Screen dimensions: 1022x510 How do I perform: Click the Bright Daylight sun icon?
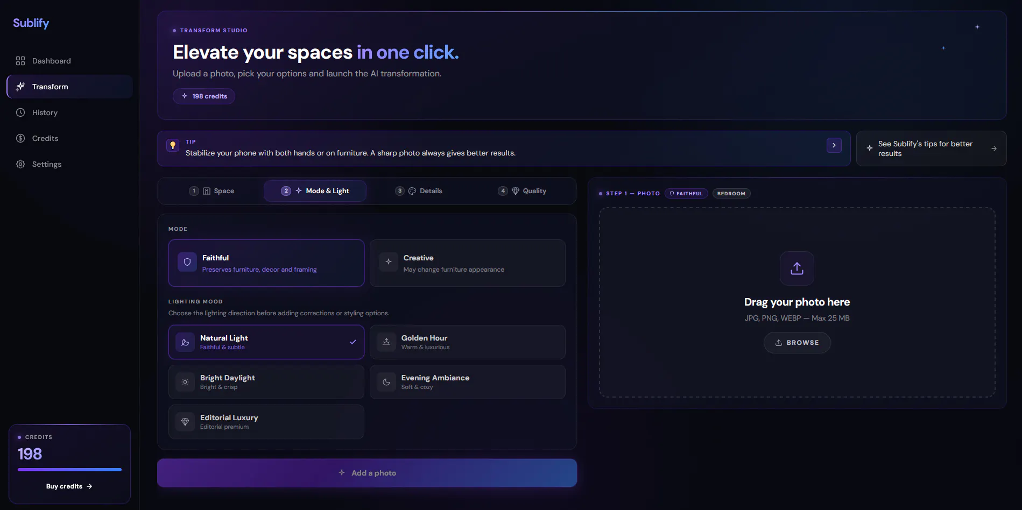(185, 382)
